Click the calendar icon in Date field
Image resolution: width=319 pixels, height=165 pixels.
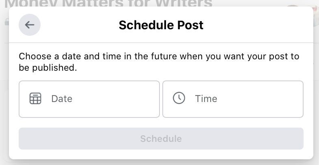click(36, 99)
